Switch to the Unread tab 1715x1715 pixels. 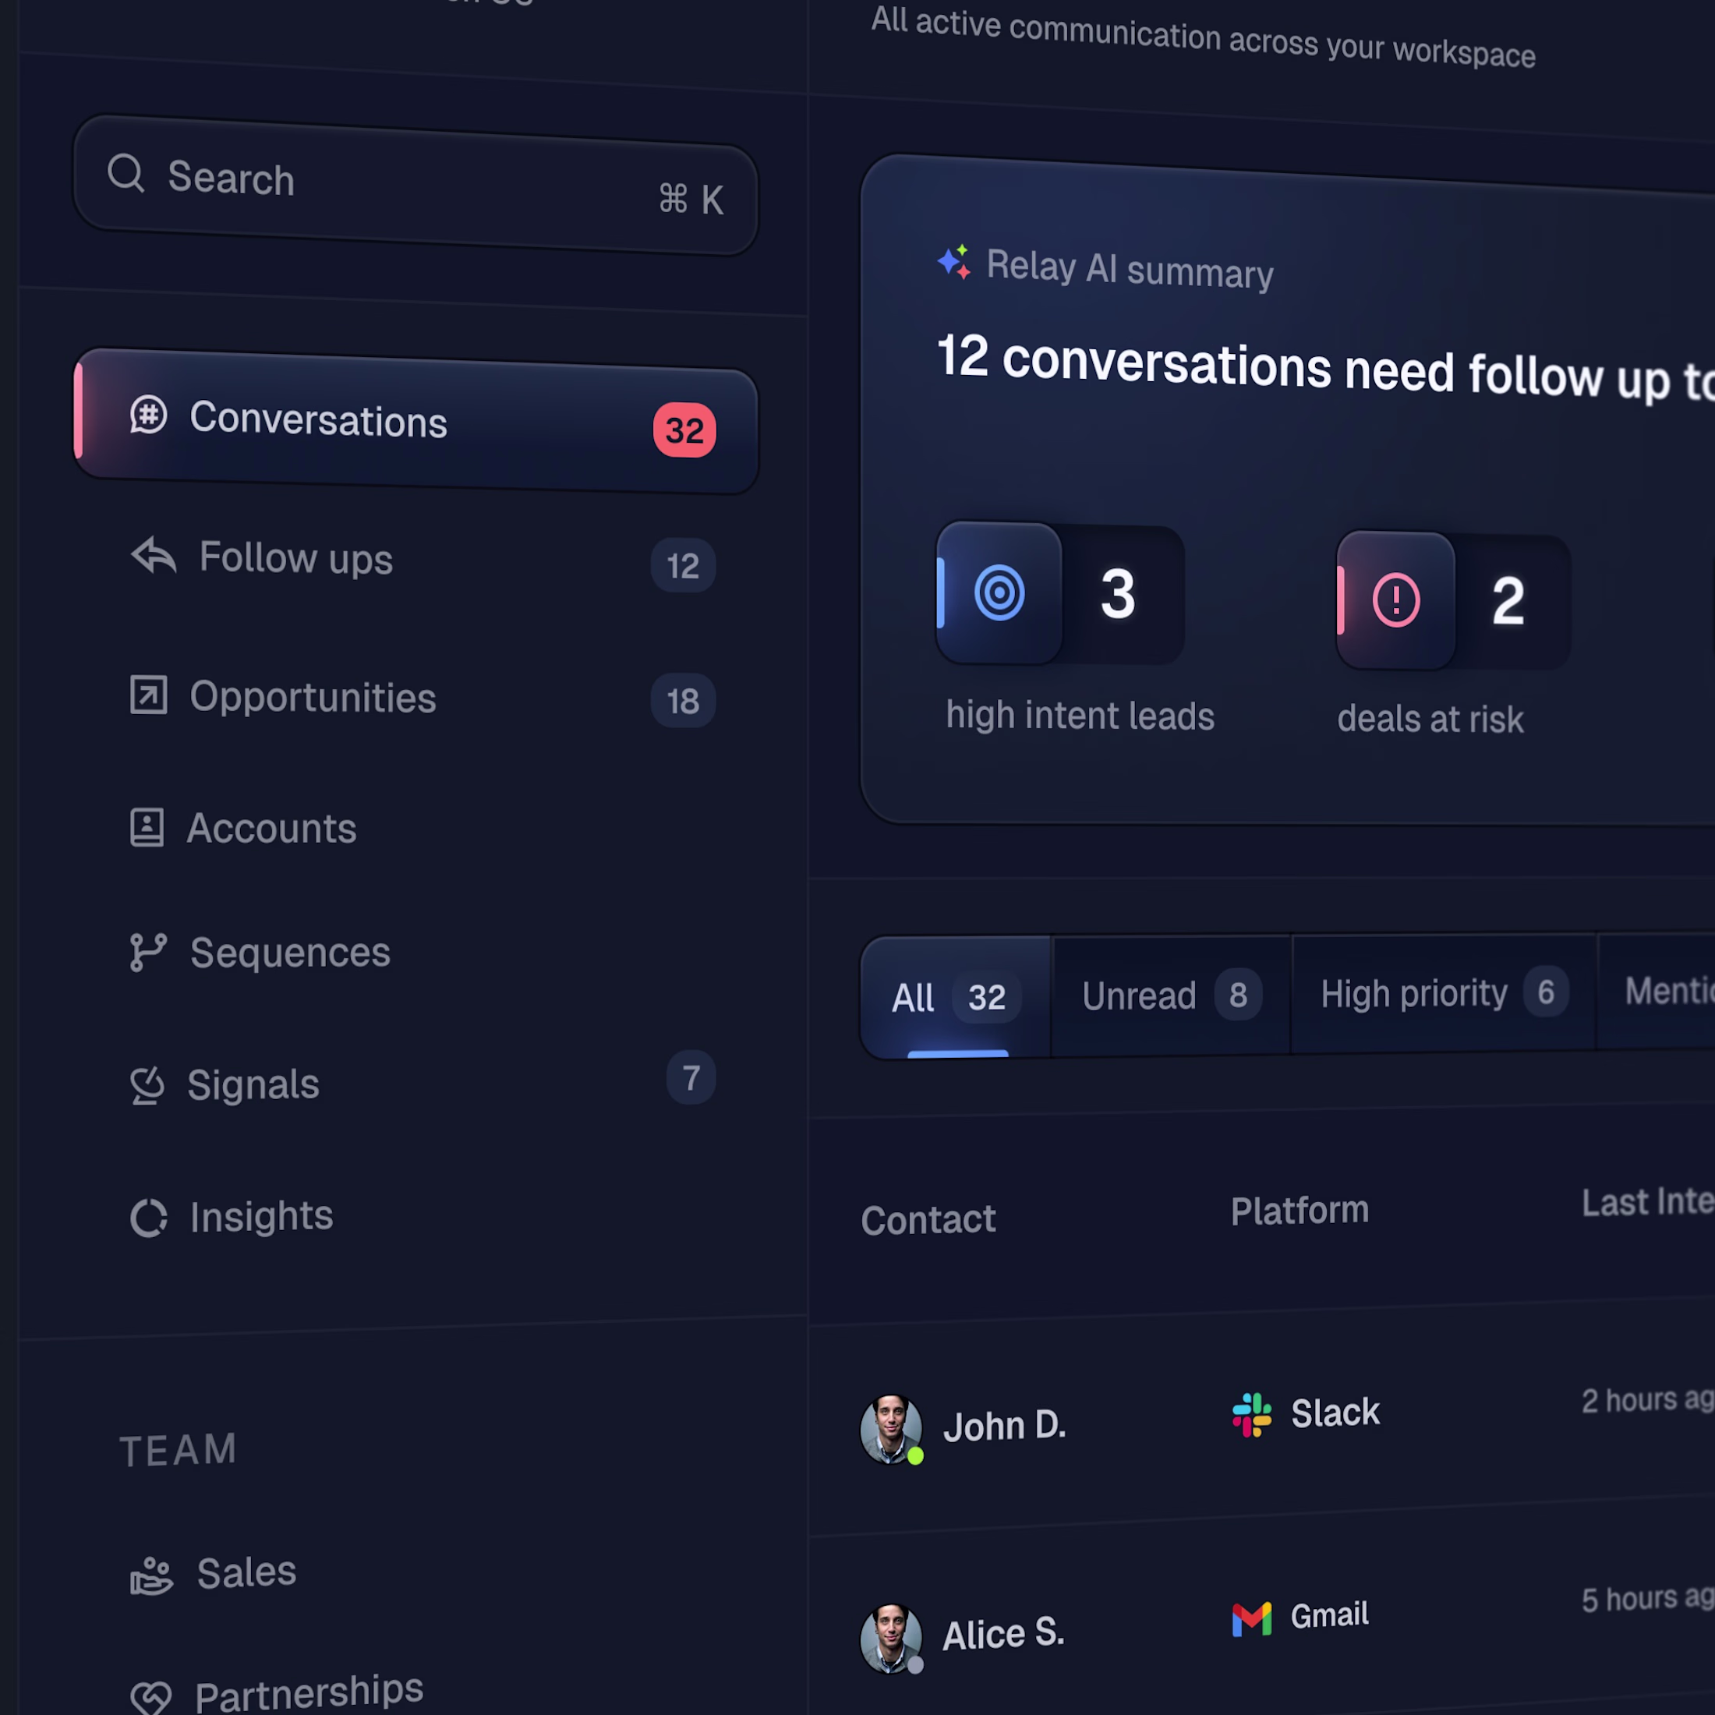point(1171,995)
